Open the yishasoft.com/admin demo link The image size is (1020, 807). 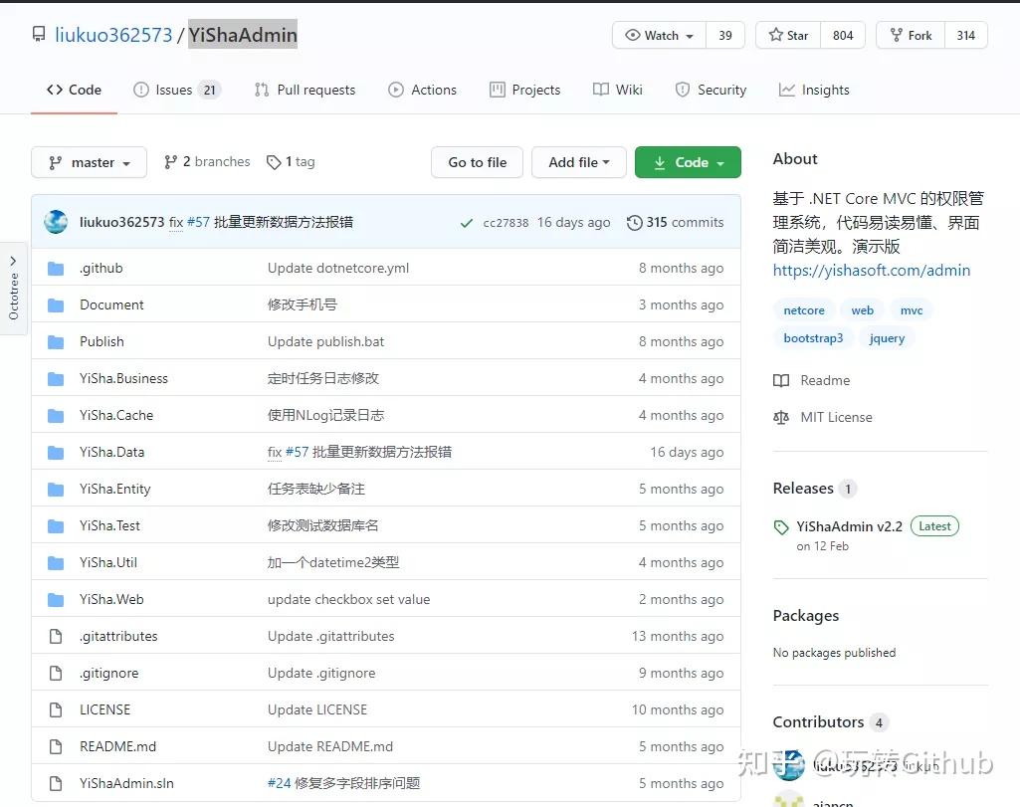click(x=871, y=271)
